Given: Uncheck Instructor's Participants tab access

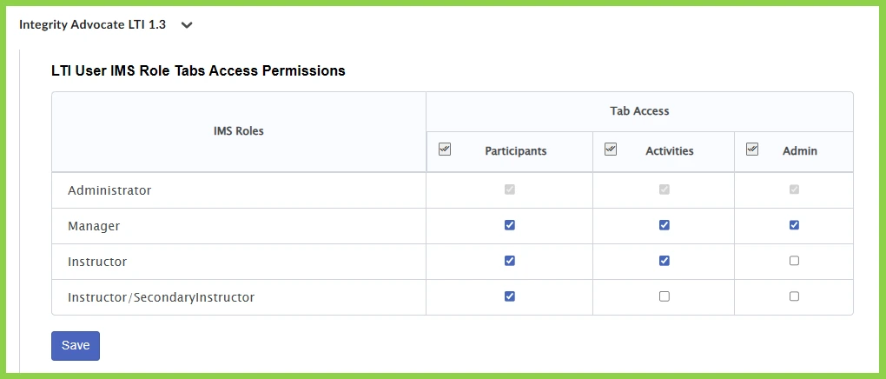Looking at the screenshot, I should (x=510, y=261).
